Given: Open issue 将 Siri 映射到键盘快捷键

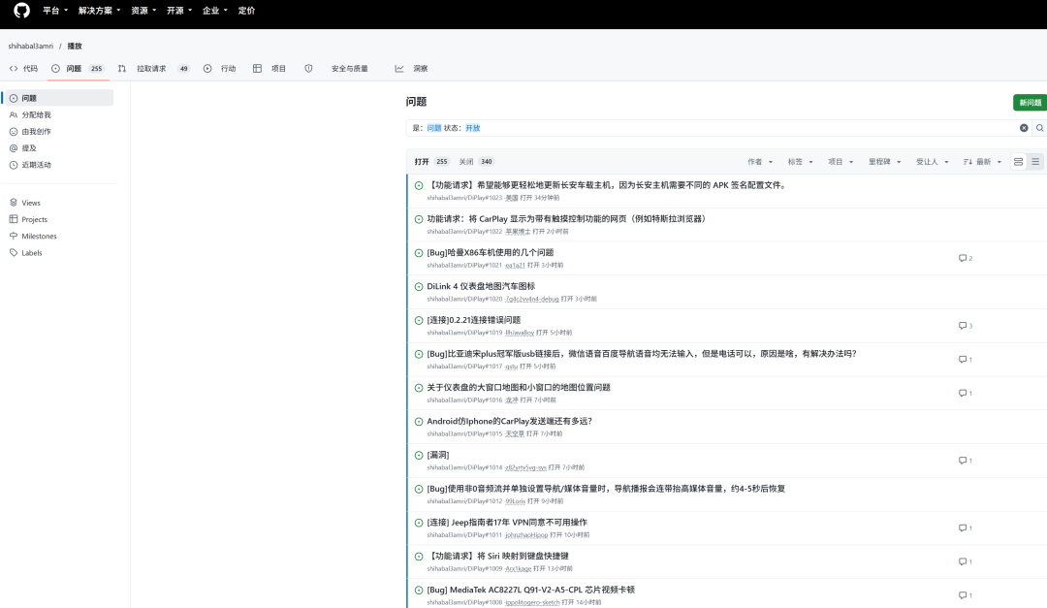Looking at the screenshot, I should click(497, 556).
